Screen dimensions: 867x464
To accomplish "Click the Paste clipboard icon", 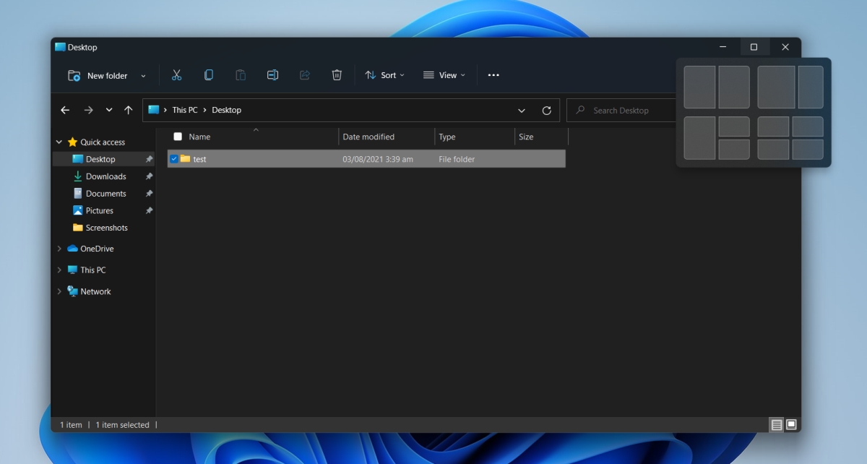I will [x=241, y=75].
